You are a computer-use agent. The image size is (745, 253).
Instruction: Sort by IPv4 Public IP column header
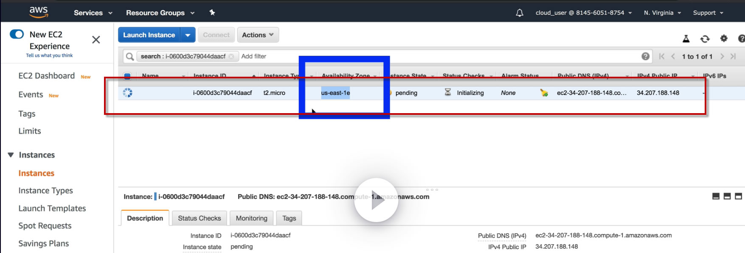point(657,76)
